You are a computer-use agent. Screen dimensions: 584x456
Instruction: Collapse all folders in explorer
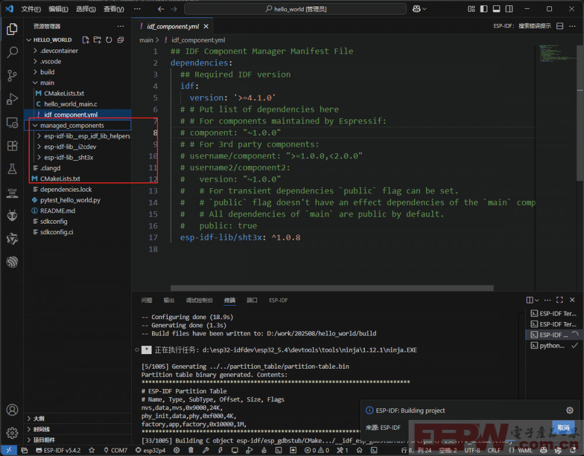pyautogui.click(x=120, y=40)
